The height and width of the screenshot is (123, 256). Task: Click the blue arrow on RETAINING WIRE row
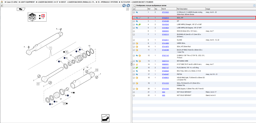point(137,61)
